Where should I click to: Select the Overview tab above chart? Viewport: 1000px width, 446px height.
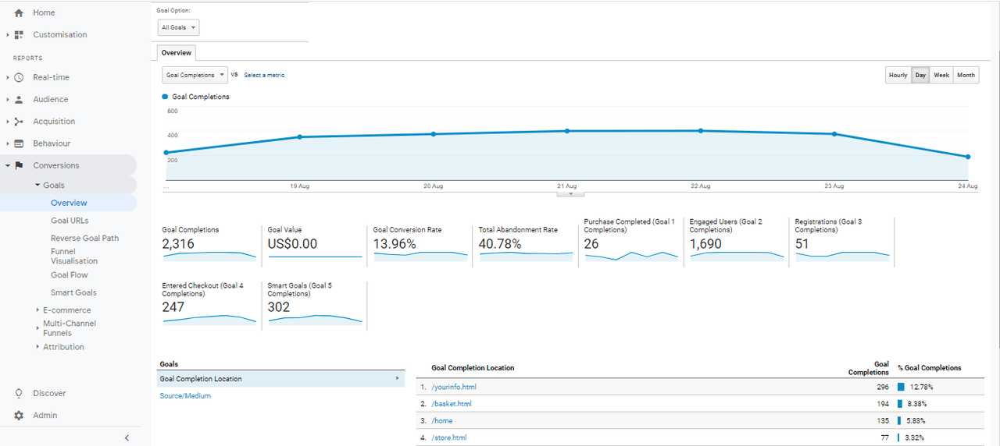coord(177,53)
